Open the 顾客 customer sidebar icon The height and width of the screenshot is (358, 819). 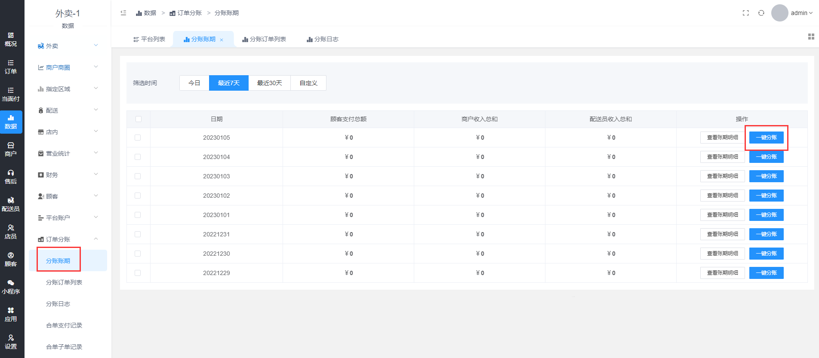point(11,260)
